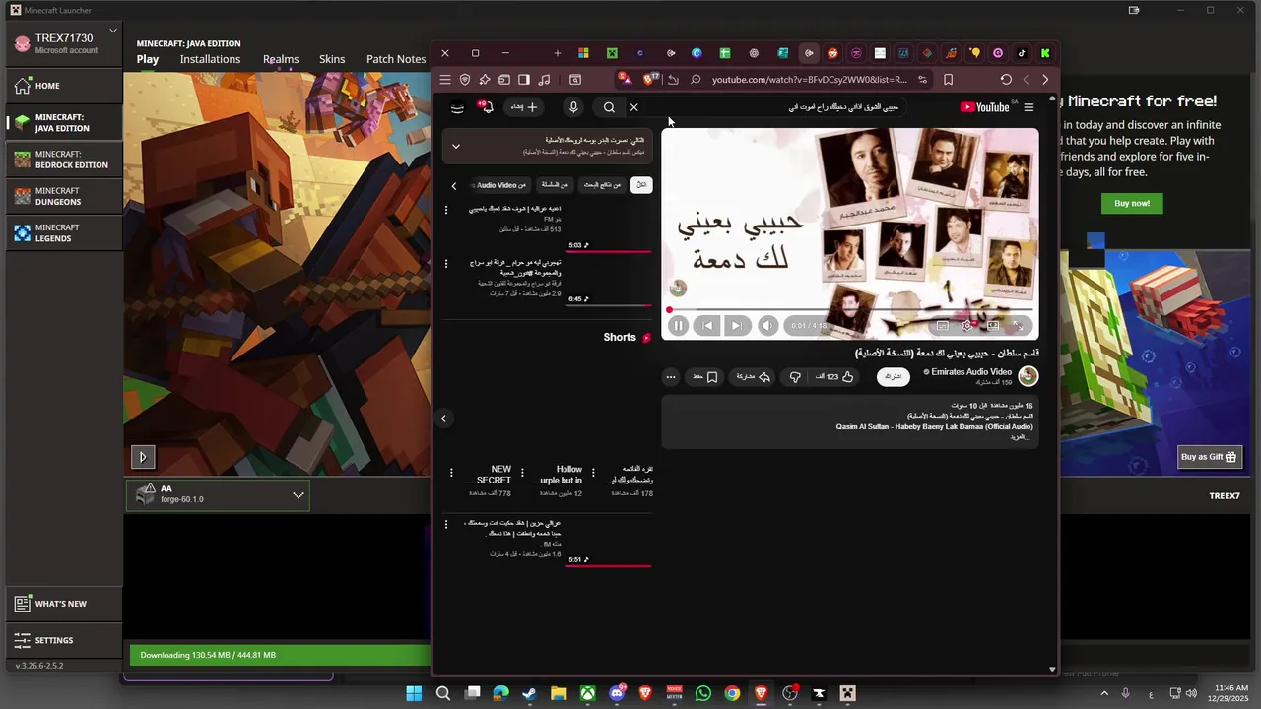Open the Emirates Audio Video channel avatar

[1028, 375]
